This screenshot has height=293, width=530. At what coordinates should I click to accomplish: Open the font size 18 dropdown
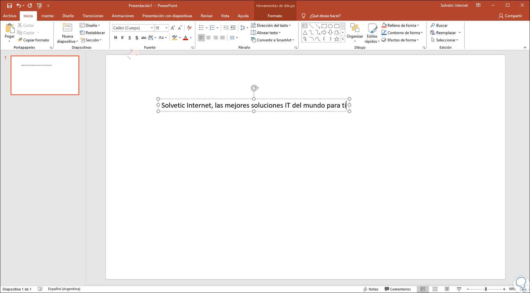point(166,28)
